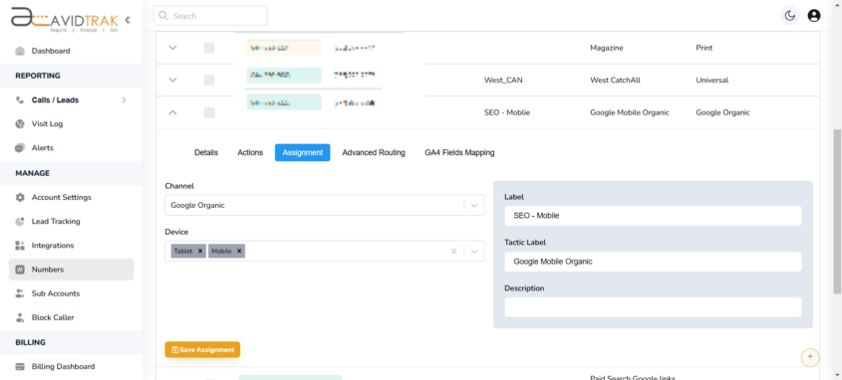Expand the Magazine row chevron
The width and height of the screenshot is (842, 380).
tap(172, 48)
